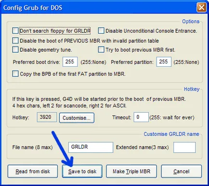This screenshot has height=186, width=209.
Task: Click the Timeout input field
Action: [141, 117]
